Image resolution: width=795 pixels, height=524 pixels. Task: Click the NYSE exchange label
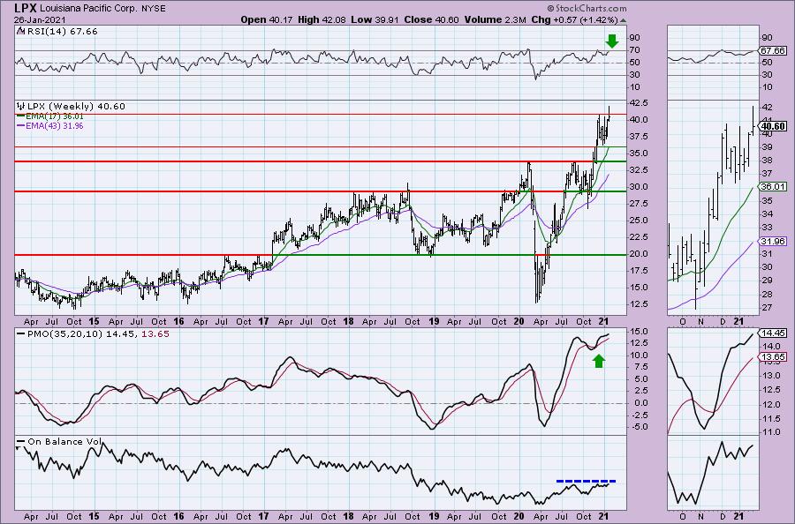[152, 9]
